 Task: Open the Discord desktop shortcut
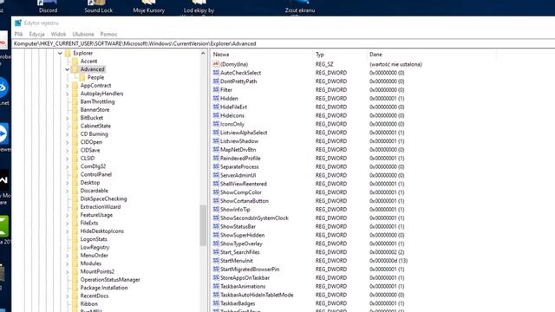tap(48, 7)
